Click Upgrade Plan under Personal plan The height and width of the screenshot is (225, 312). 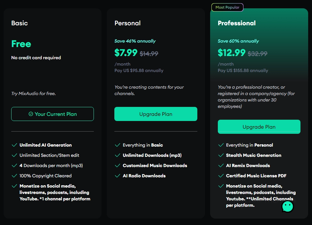[156, 114]
